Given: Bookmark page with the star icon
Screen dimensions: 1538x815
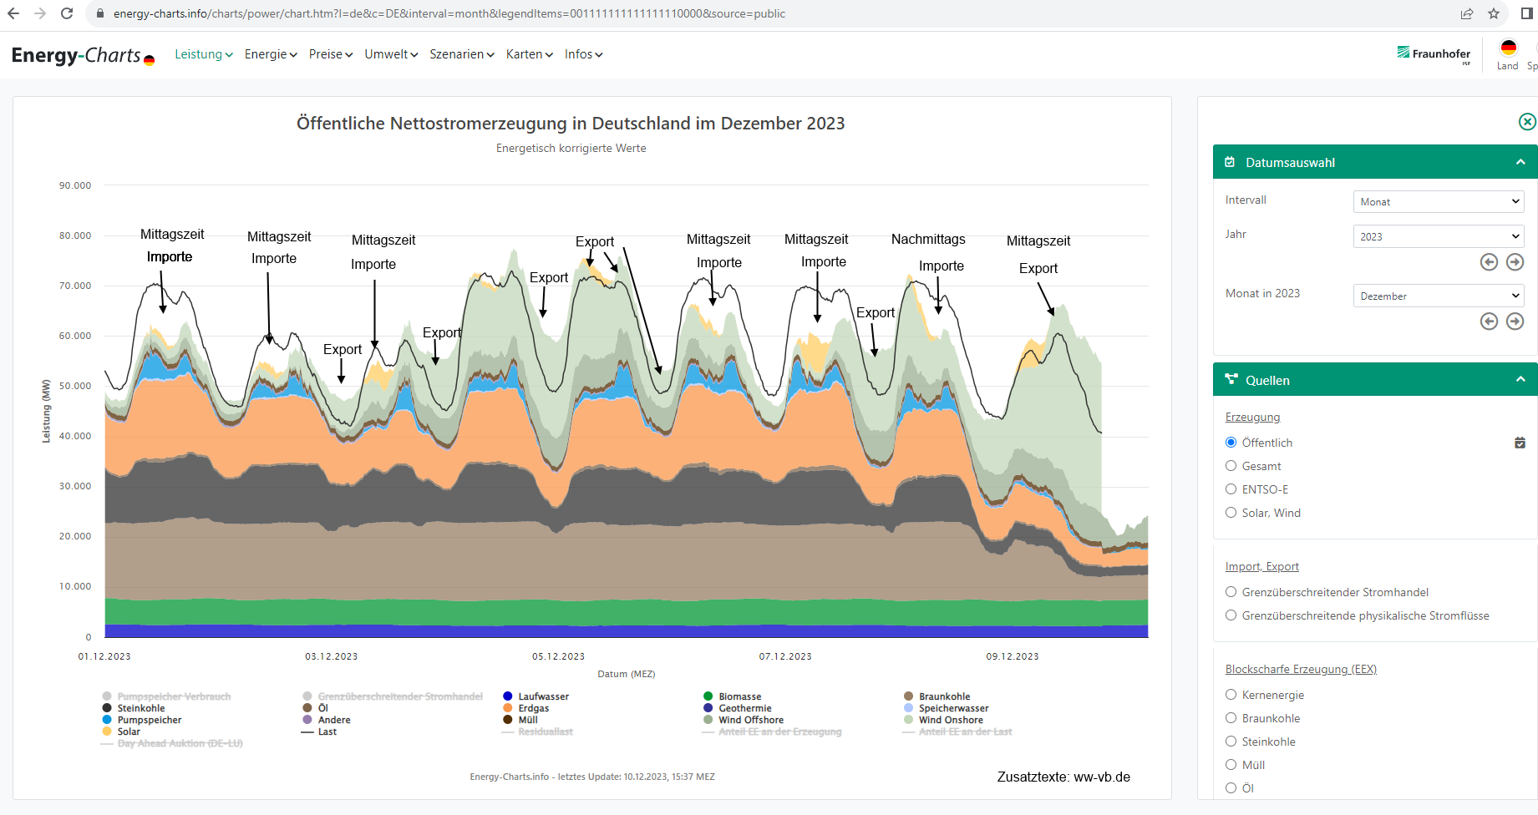Looking at the screenshot, I should click(x=1494, y=13).
